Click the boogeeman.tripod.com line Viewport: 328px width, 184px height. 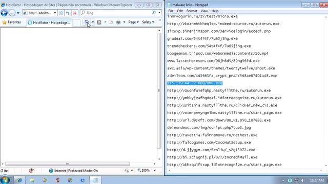click(x=217, y=53)
